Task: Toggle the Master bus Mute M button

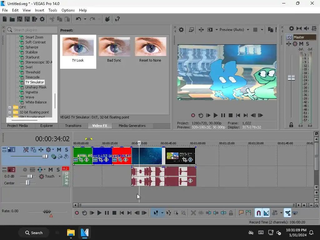Action: pyautogui.click(x=301, y=44)
